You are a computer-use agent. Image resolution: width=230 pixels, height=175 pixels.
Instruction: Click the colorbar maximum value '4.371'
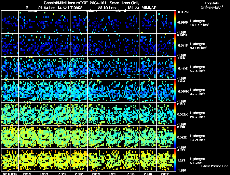(181, 150)
